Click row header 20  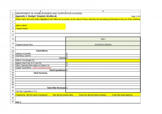pos(13,61)
